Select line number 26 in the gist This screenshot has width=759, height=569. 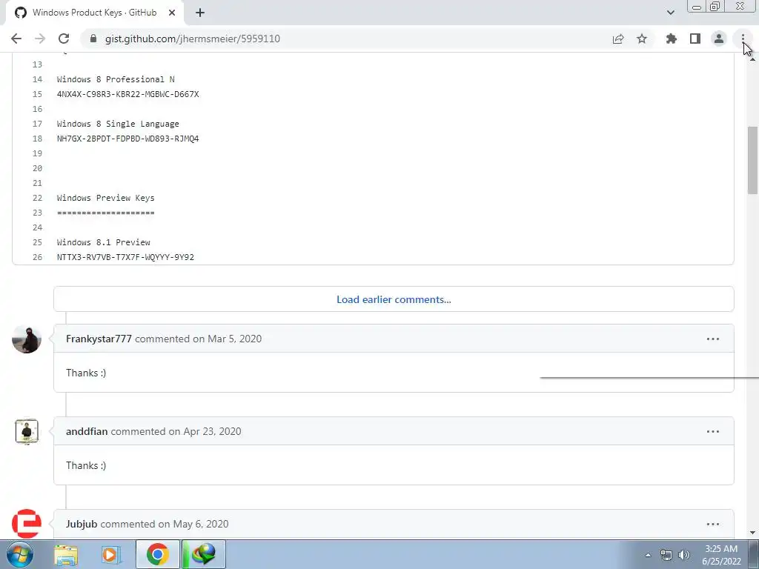(37, 257)
